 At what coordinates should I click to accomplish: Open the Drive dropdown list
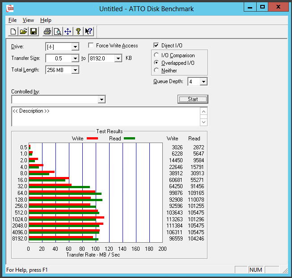click(x=75, y=46)
